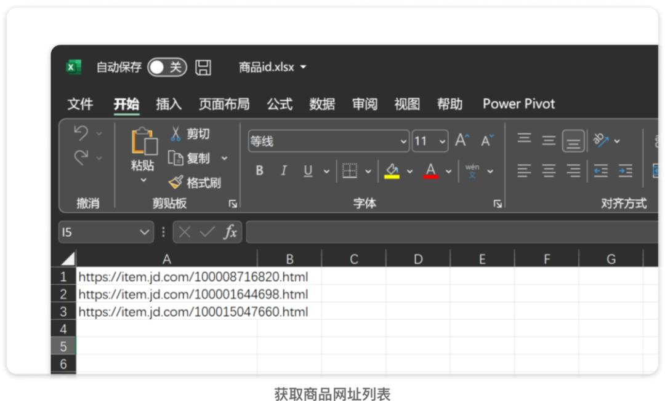The width and height of the screenshot is (665, 401).
Task: Open the 商品id.xlsx file name dropdown
Action: coord(303,67)
